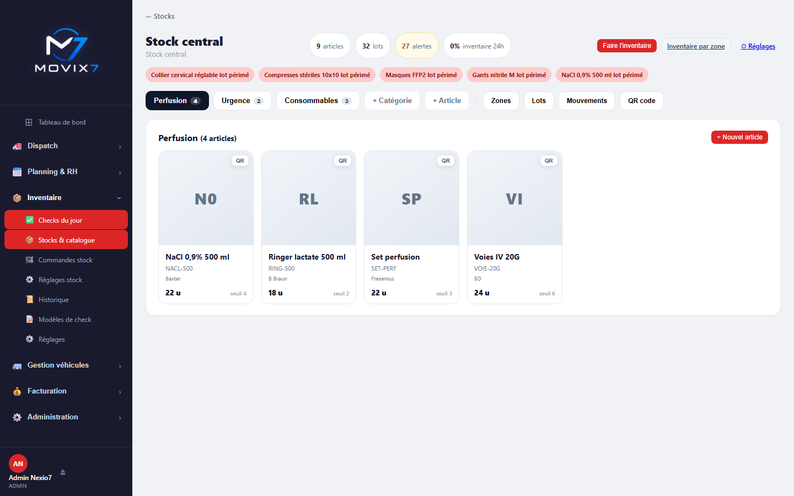Click the Gestion véhicules vehicle icon
Screen dimensions: 794x496
coord(17,365)
